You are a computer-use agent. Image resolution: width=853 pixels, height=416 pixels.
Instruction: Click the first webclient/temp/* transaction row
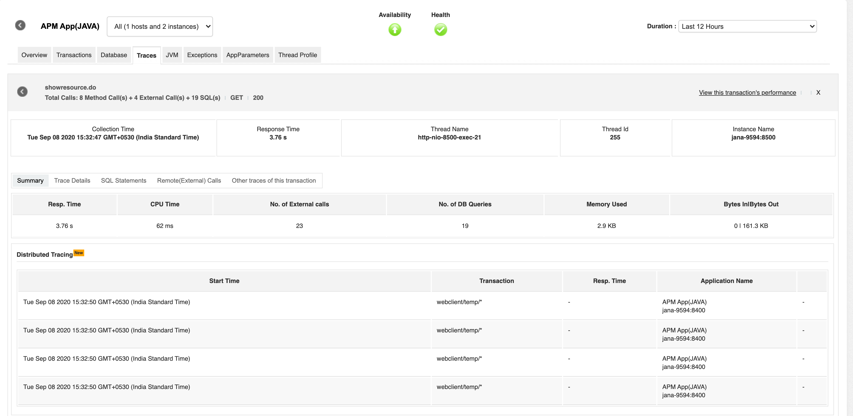459,302
